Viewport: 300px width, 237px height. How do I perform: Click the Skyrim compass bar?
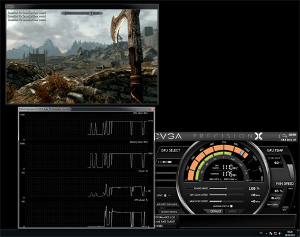pyautogui.click(x=82, y=13)
